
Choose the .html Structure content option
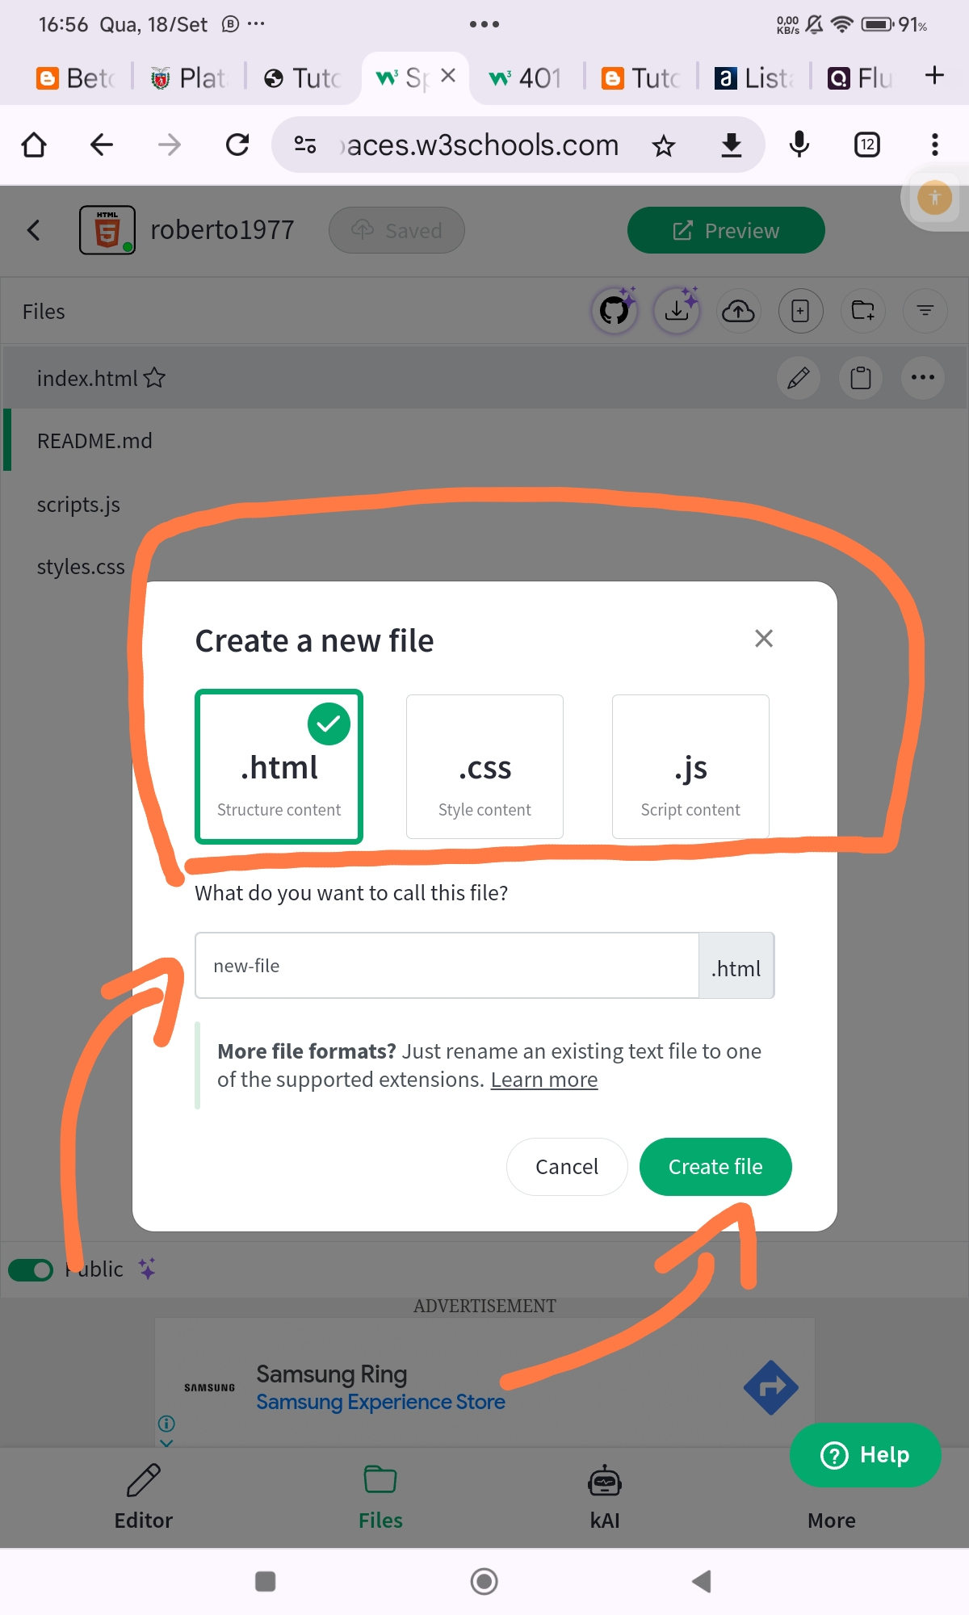coord(279,766)
